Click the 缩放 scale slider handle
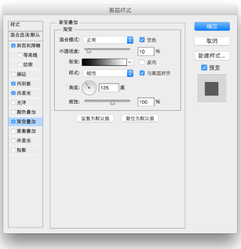Viewport: 241px width, 249px height. (x=113, y=102)
